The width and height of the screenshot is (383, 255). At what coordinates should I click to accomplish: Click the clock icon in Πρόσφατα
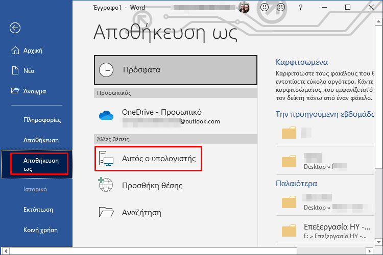tap(106, 70)
